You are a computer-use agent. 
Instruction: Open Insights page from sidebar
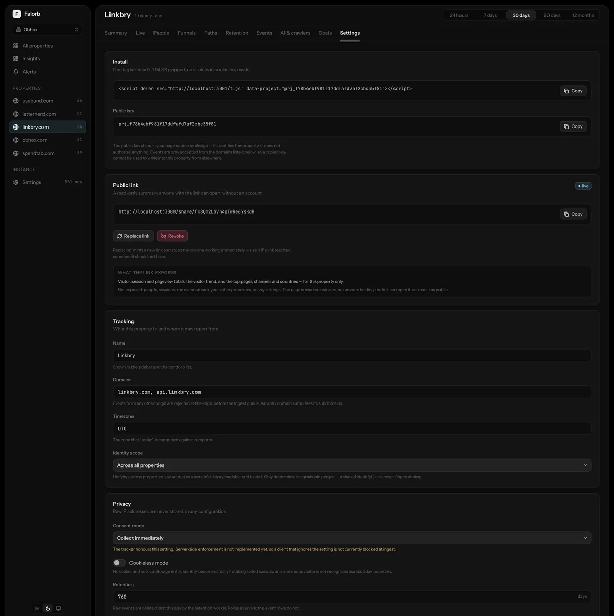tap(48, 59)
